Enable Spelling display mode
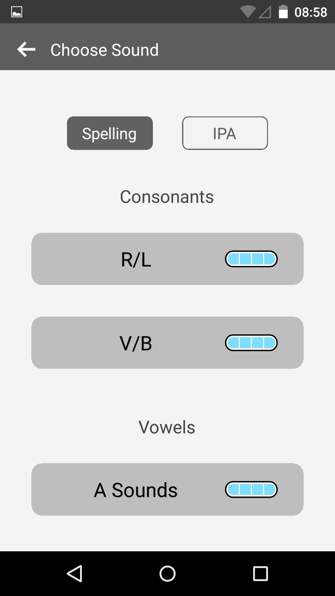Image resolution: width=335 pixels, height=596 pixels. click(x=109, y=133)
